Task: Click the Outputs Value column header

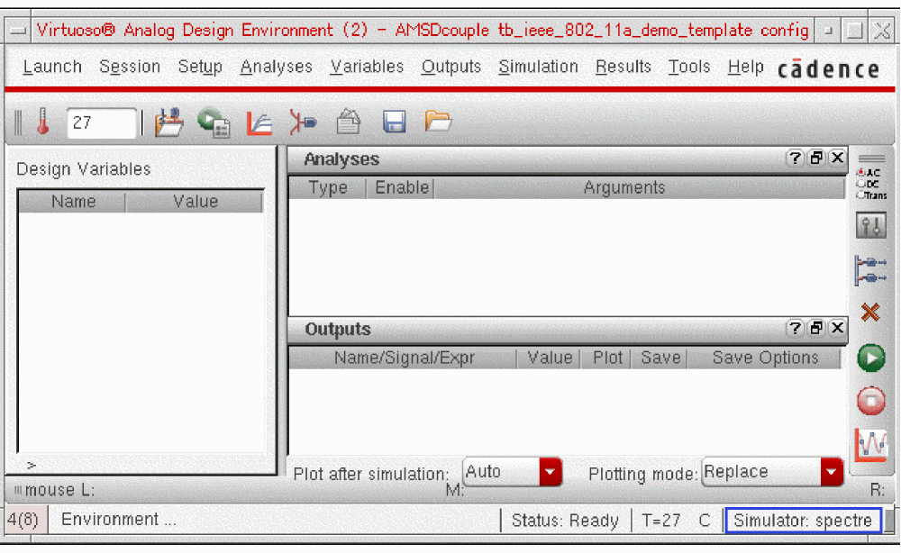Action: point(550,358)
